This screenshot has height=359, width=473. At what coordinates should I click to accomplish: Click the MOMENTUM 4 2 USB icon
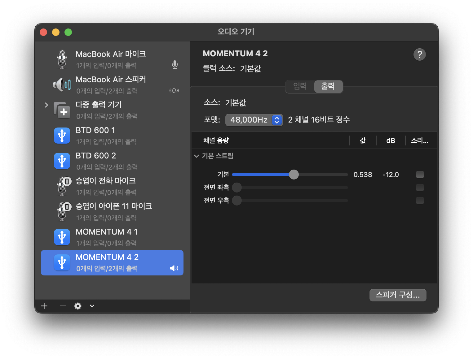[x=62, y=262]
